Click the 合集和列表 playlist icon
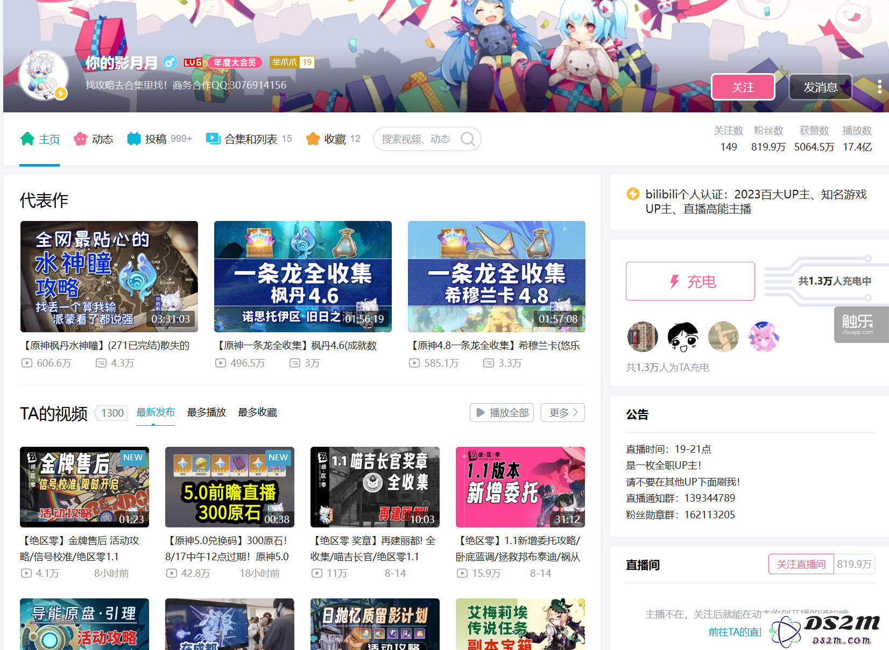This screenshot has width=889, height=650. coord(213,139)
